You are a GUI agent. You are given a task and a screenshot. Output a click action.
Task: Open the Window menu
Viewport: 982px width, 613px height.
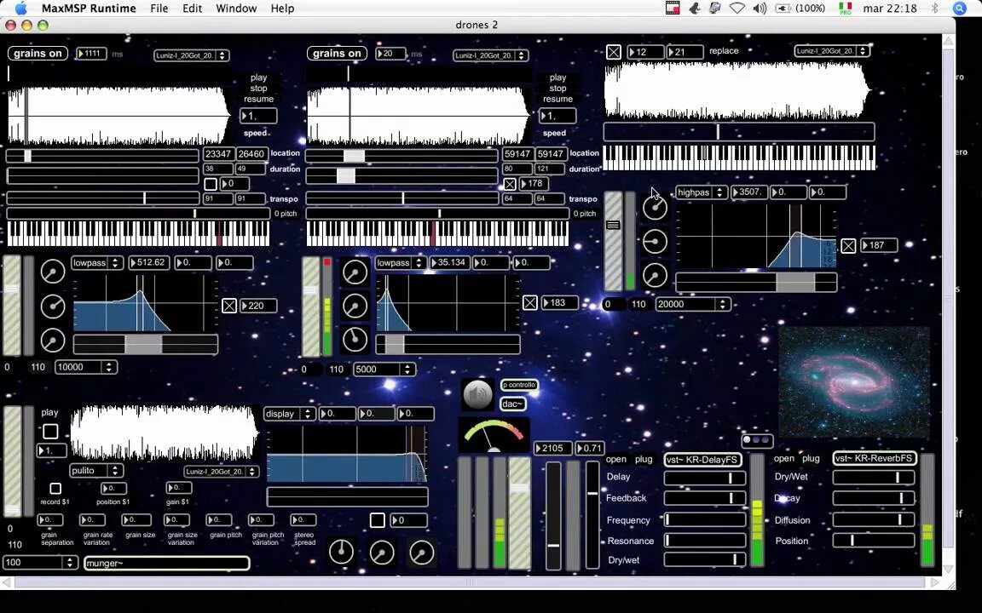pos(236,9)
